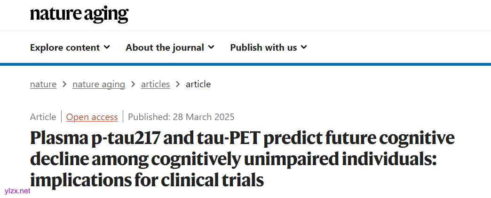Open the About the journal menu label
The width and height of the screenshot is (491, 198).
click(165, 47)
